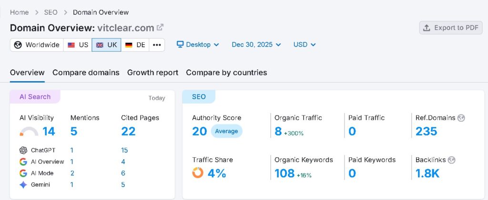This screenshot has width=488, height=200.
Task: Select the US database
Action: pyautogui.click(x=78, y=45)
